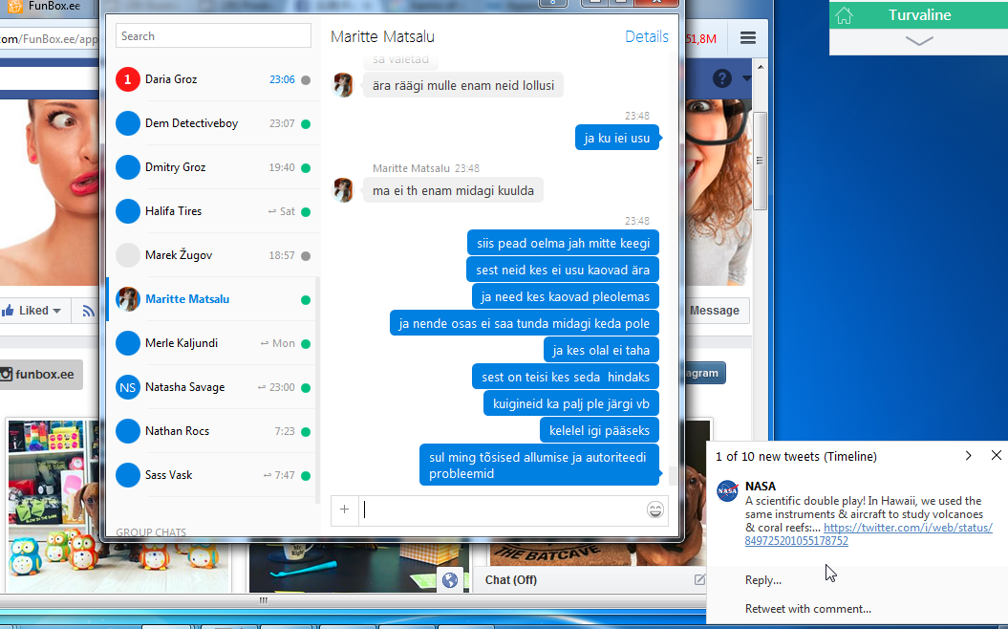Click the browser page vertical scrollbar
This screenshot has height=629, width=1008.
click(x=760, y=161)
